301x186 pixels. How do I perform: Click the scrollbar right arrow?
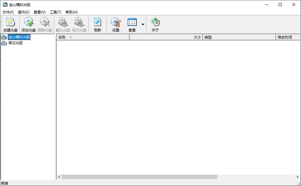pyautogui.click(x=297, y=177)
